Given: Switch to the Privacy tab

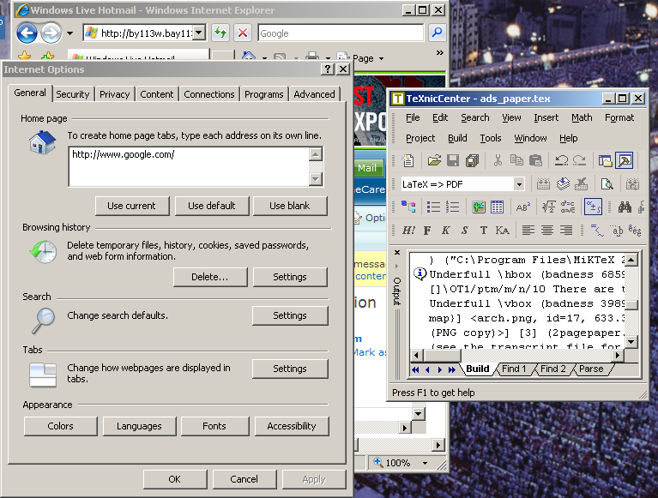Looking at the screenshot, I should (115, 94).
